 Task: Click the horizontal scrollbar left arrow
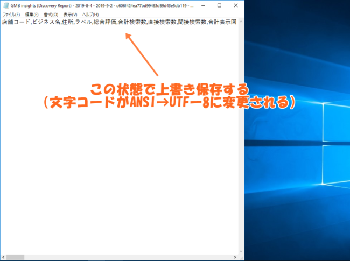[x=3, y=257]
